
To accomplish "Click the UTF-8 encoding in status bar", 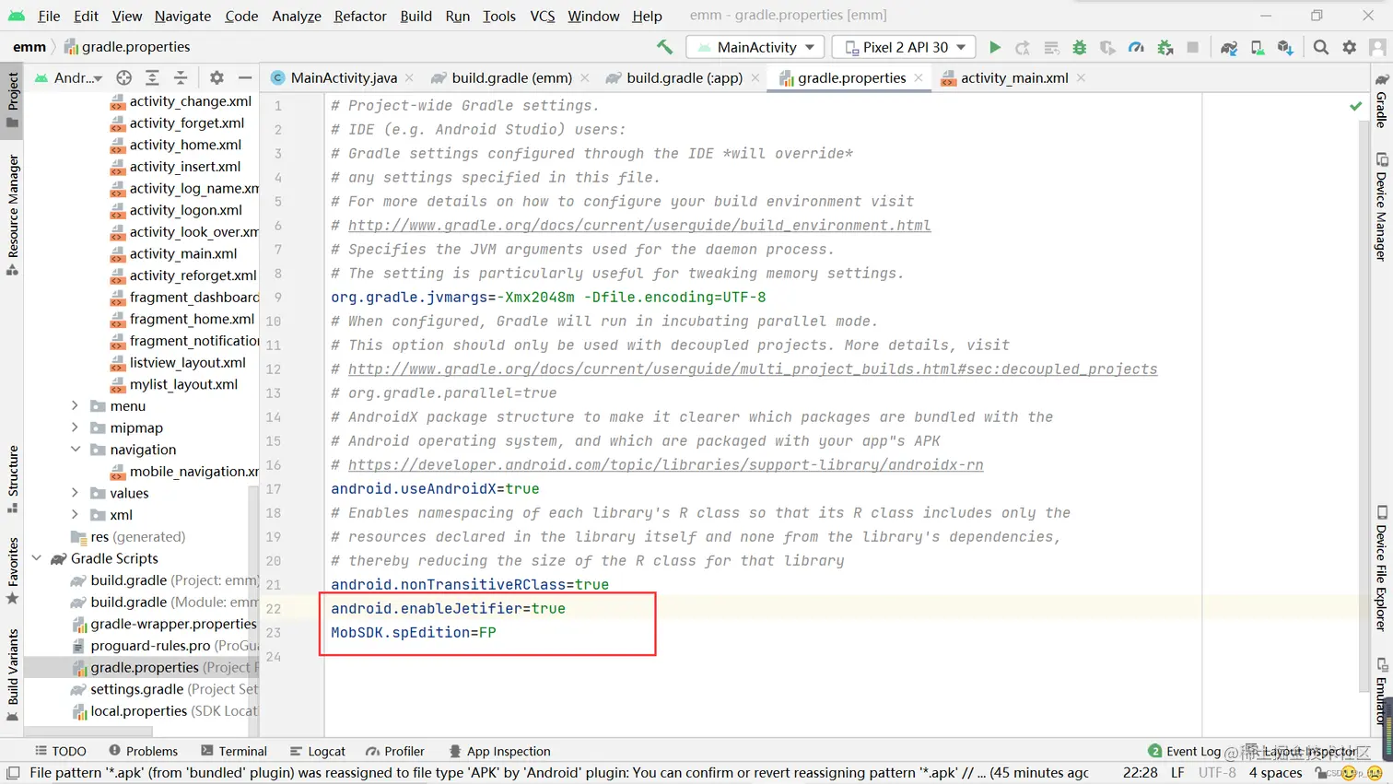I will (x=1217, y=773).
